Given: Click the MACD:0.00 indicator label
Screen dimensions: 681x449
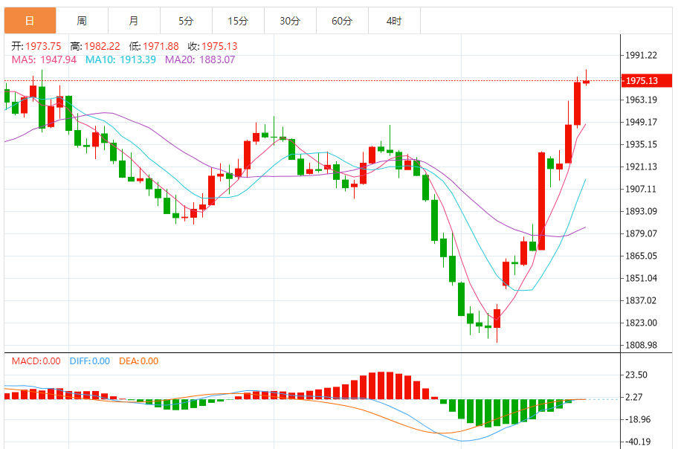Looking at the screenshot, I should point(36,361).
